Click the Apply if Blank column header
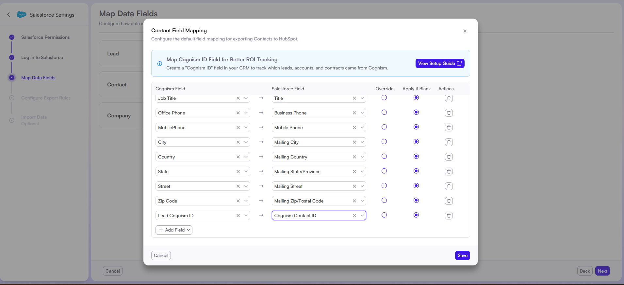The height and width of the screenshot is (285, 624). (x=417, y=89)
